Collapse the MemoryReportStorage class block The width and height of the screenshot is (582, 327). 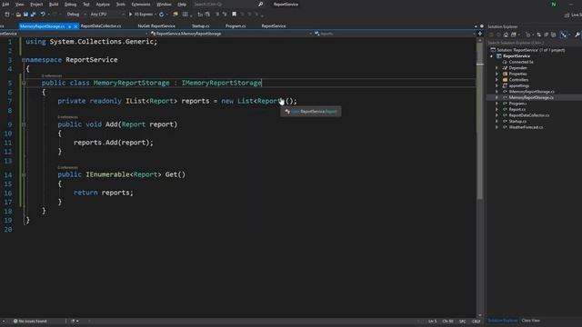point(24,83)
